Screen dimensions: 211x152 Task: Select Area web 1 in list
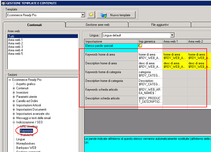pos(15,40)
